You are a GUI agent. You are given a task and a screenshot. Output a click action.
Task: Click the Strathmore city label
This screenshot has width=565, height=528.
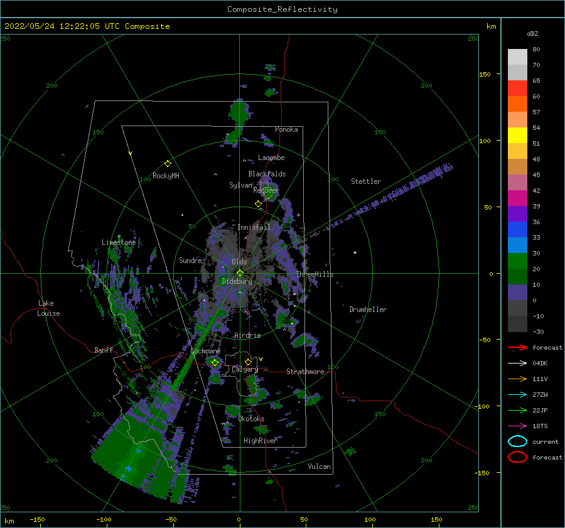pos(305,372)
